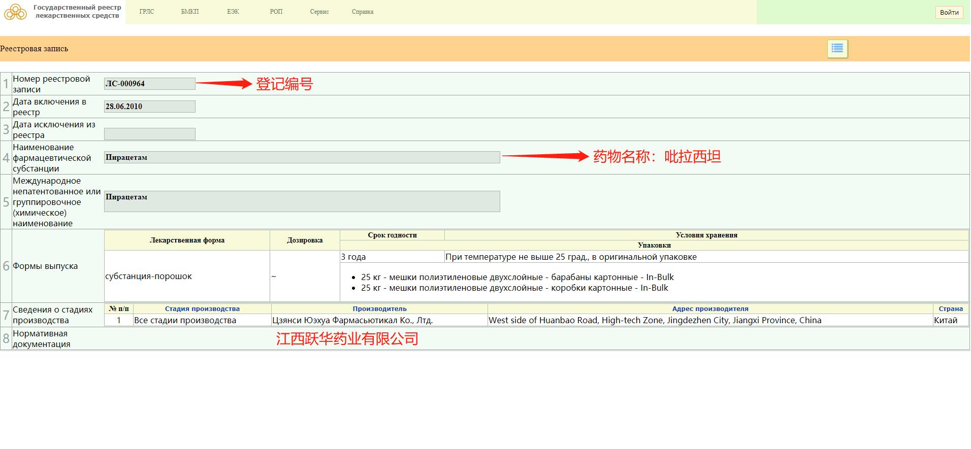
Task: Click the inclusion date field 28.06.2010
Action: click(149, 107)
